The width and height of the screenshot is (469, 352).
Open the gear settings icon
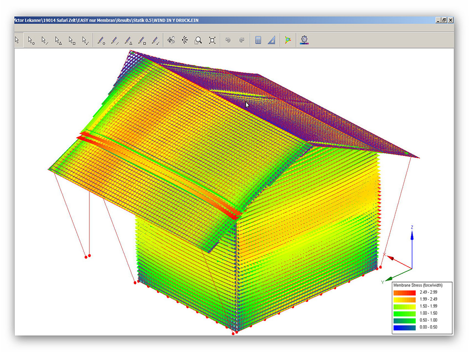point(305,40)
